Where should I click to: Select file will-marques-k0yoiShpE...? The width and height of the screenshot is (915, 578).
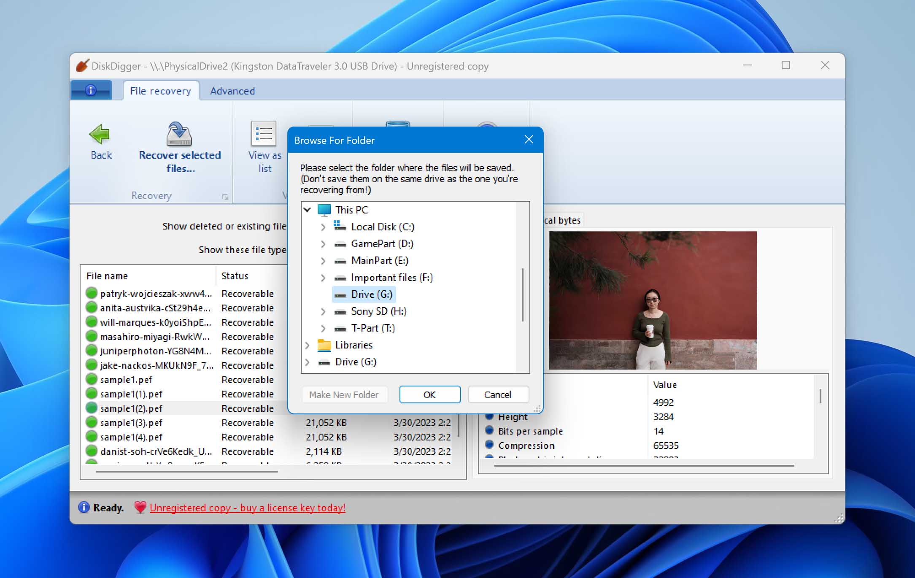coord(156,322)
